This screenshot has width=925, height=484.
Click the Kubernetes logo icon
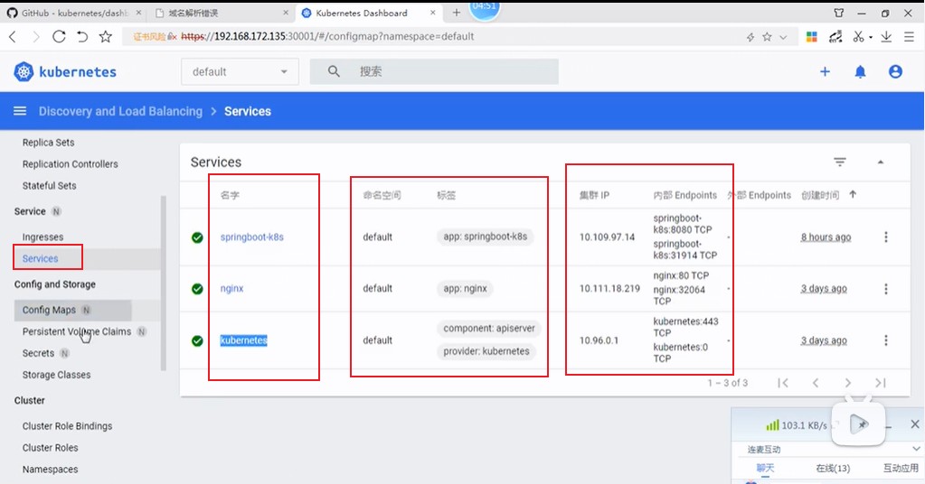[24, 72]
